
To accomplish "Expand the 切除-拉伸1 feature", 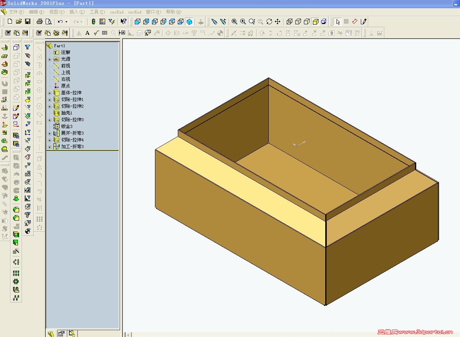I will pos(49,99).
